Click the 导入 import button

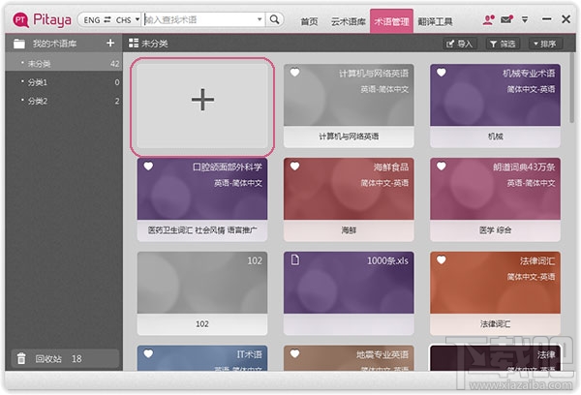(x=459, y=44)
